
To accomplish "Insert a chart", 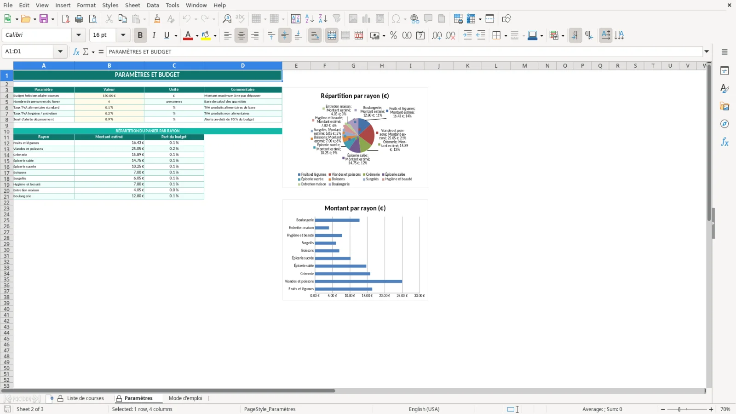I will pos(366,19).
